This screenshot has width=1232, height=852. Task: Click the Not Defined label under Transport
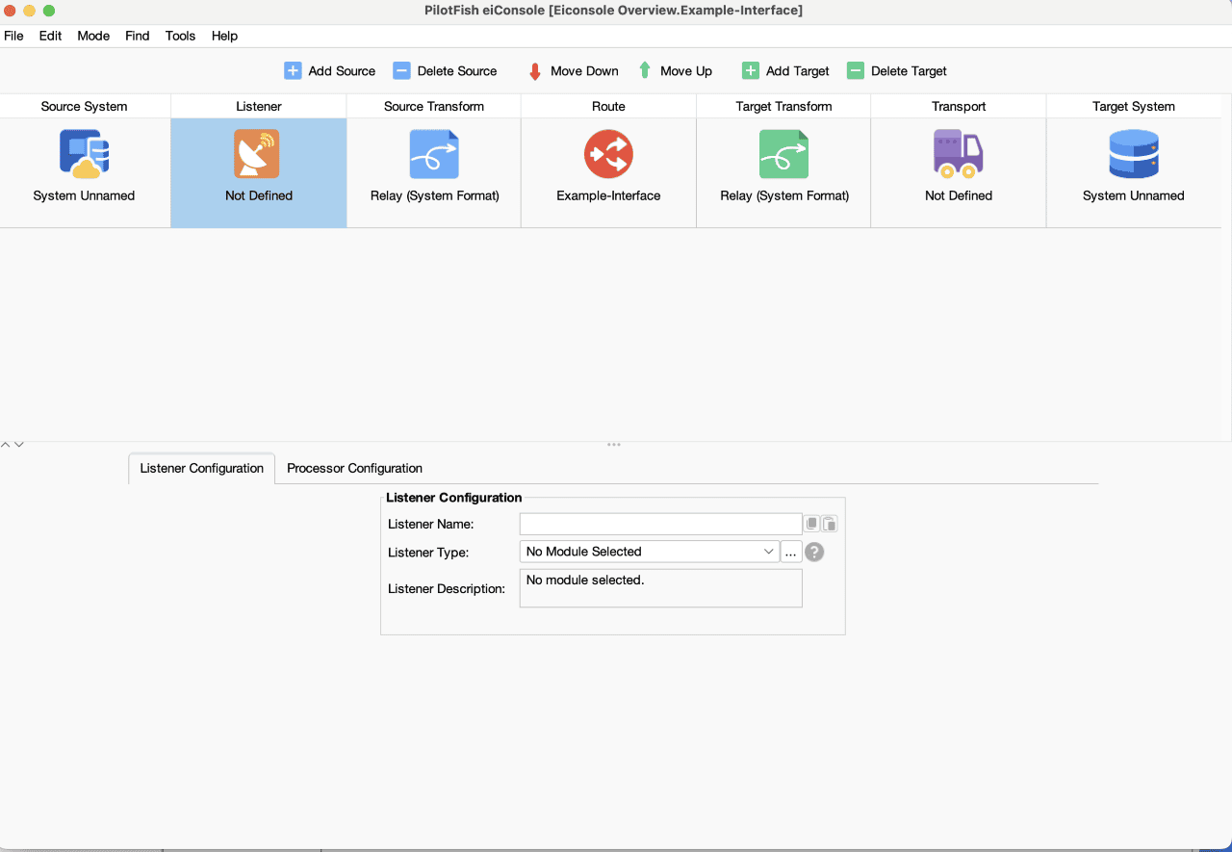tap(959, 195)
